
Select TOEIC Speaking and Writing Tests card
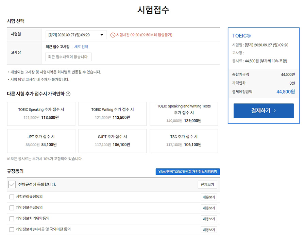(184, 114)
